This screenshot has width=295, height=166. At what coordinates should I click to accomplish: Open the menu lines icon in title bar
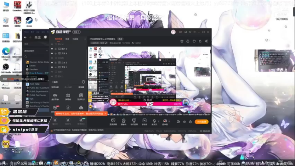(195, 32)
